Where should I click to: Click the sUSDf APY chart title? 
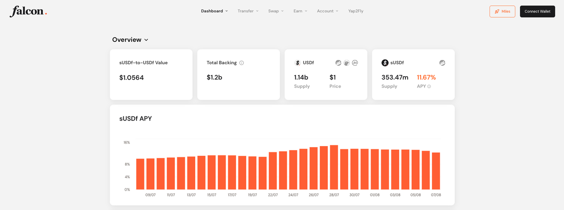[x=135, y=118]
